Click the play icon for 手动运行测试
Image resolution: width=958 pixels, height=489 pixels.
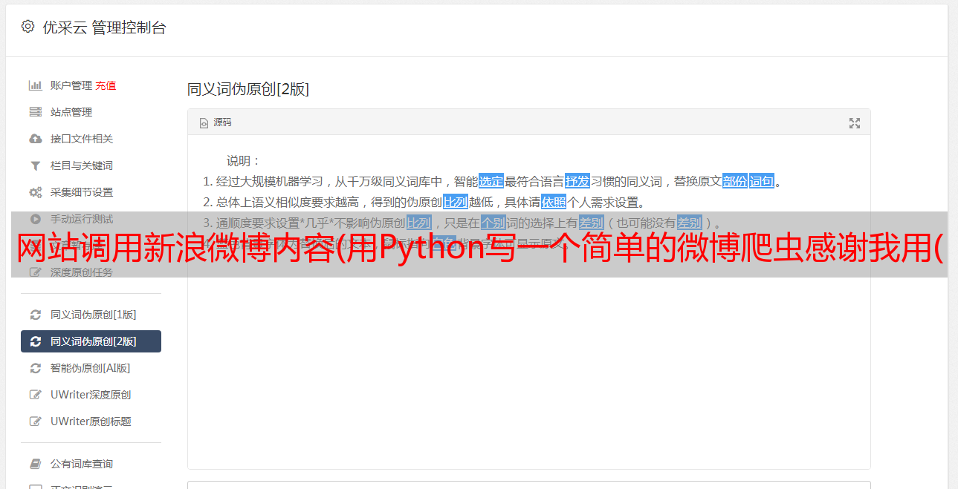pos(35,219)
